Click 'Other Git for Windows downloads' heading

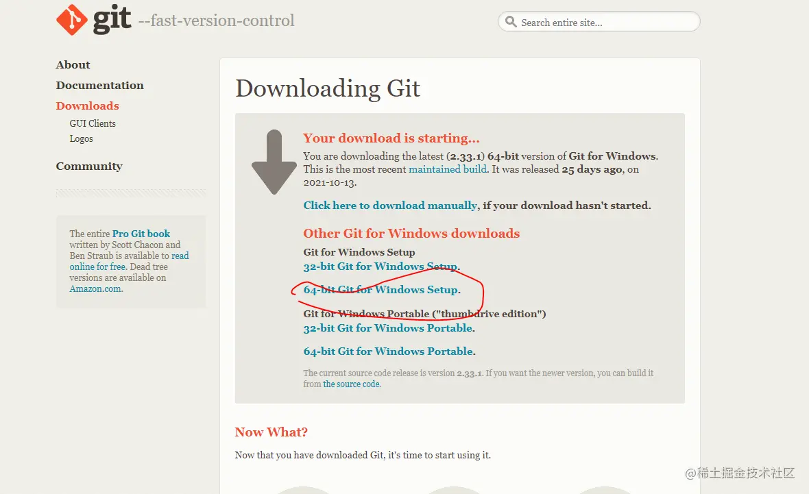click(411, 234)
